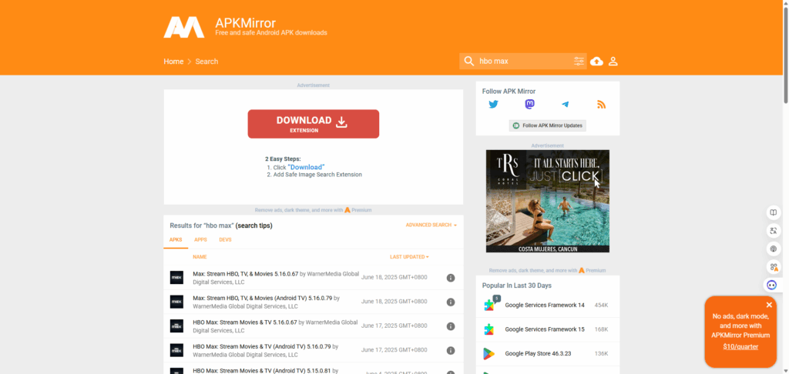
Task: Open the RSS feed icon
Action: click(601, 105)
